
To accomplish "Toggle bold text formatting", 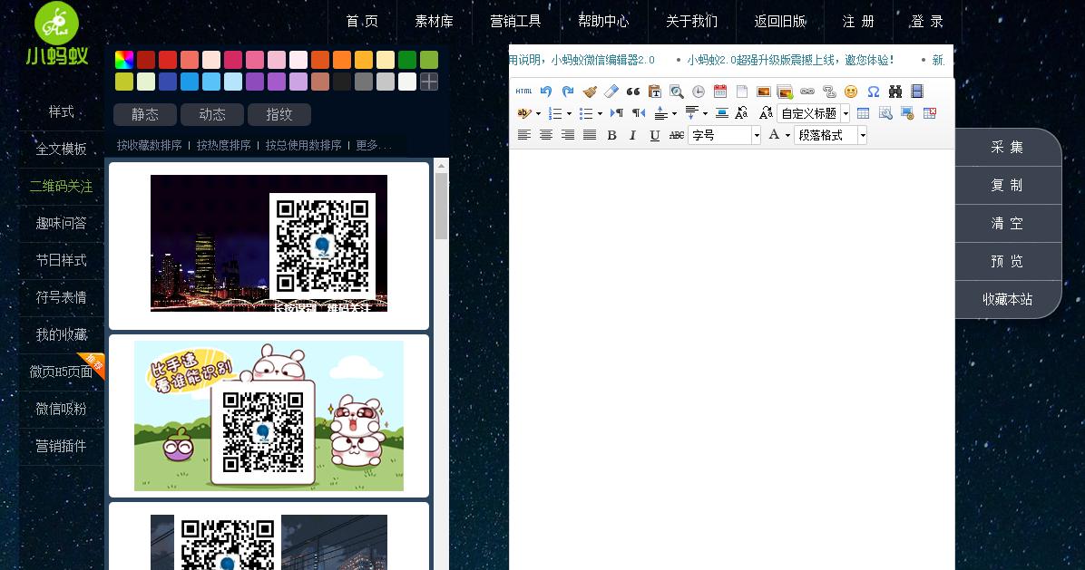I will [613, 134].
